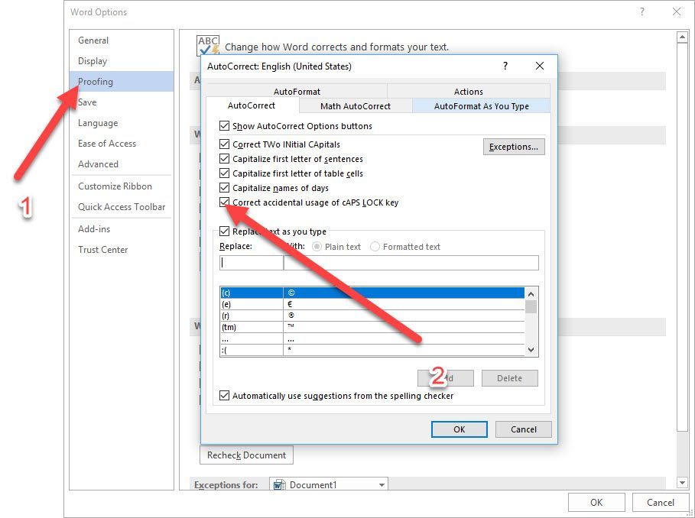Select Display in Word Options sidebar
Screen dimensions: 695x518
(122, 61)
